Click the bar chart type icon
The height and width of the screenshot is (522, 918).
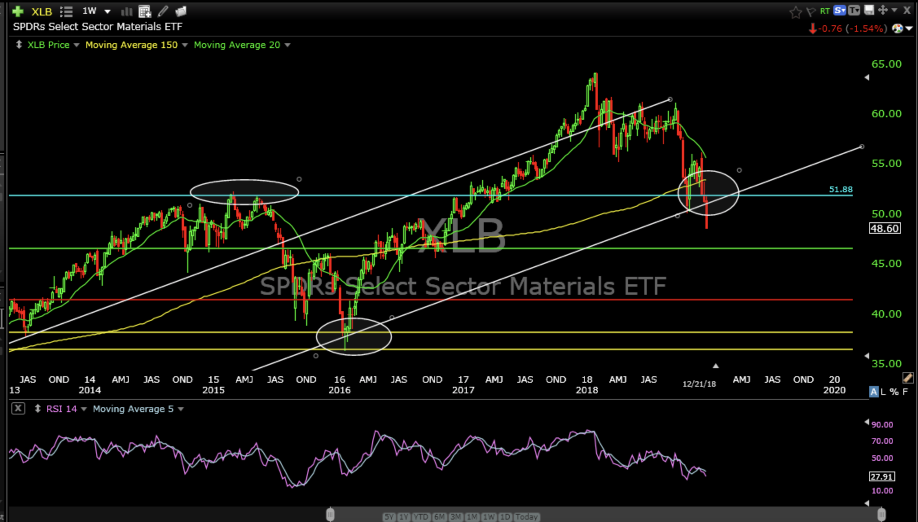click(x=127, y=11)
